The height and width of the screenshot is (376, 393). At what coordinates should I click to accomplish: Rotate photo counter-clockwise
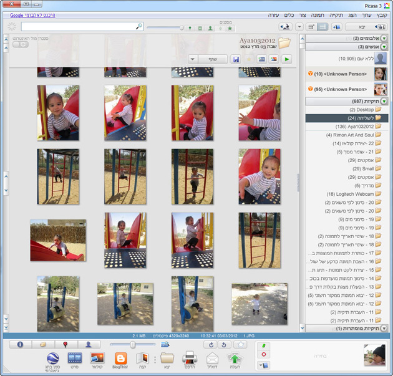tap(225, 345)
